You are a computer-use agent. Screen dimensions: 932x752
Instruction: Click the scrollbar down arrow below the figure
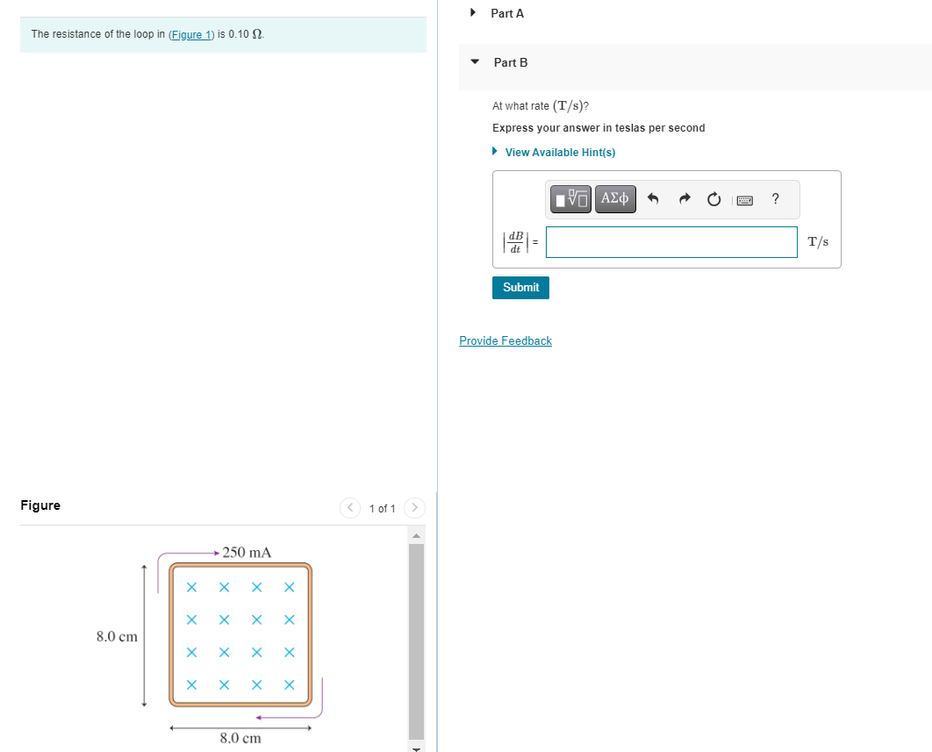click(415, 747)
